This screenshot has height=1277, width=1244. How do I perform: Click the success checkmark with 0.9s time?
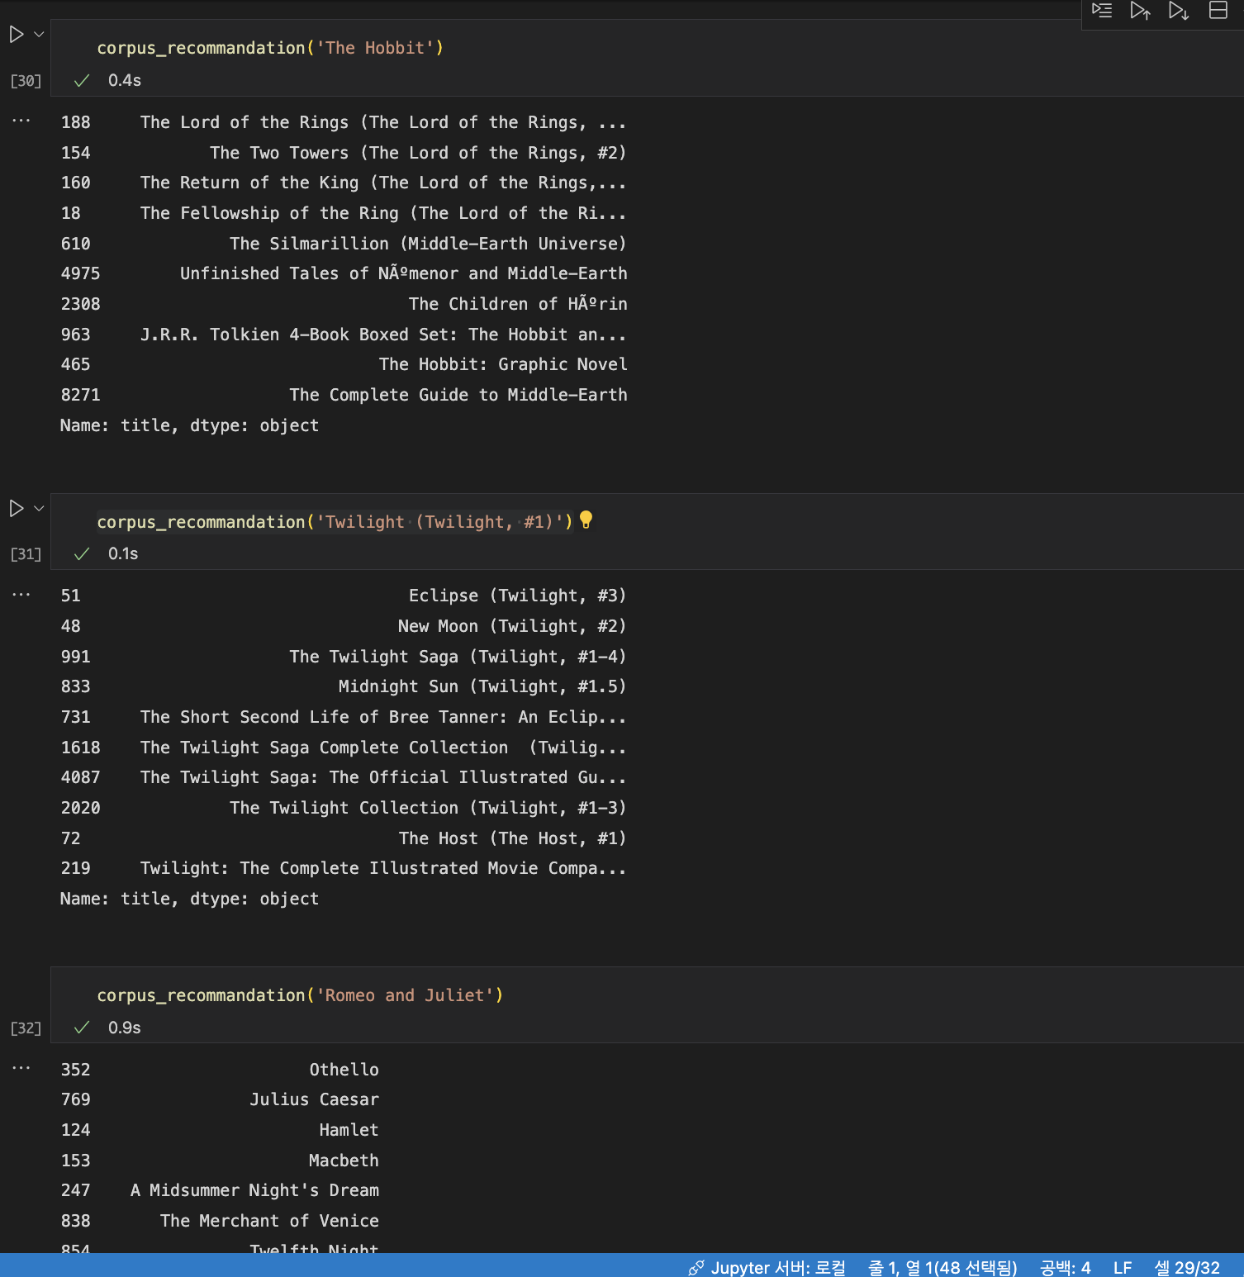82,1028
